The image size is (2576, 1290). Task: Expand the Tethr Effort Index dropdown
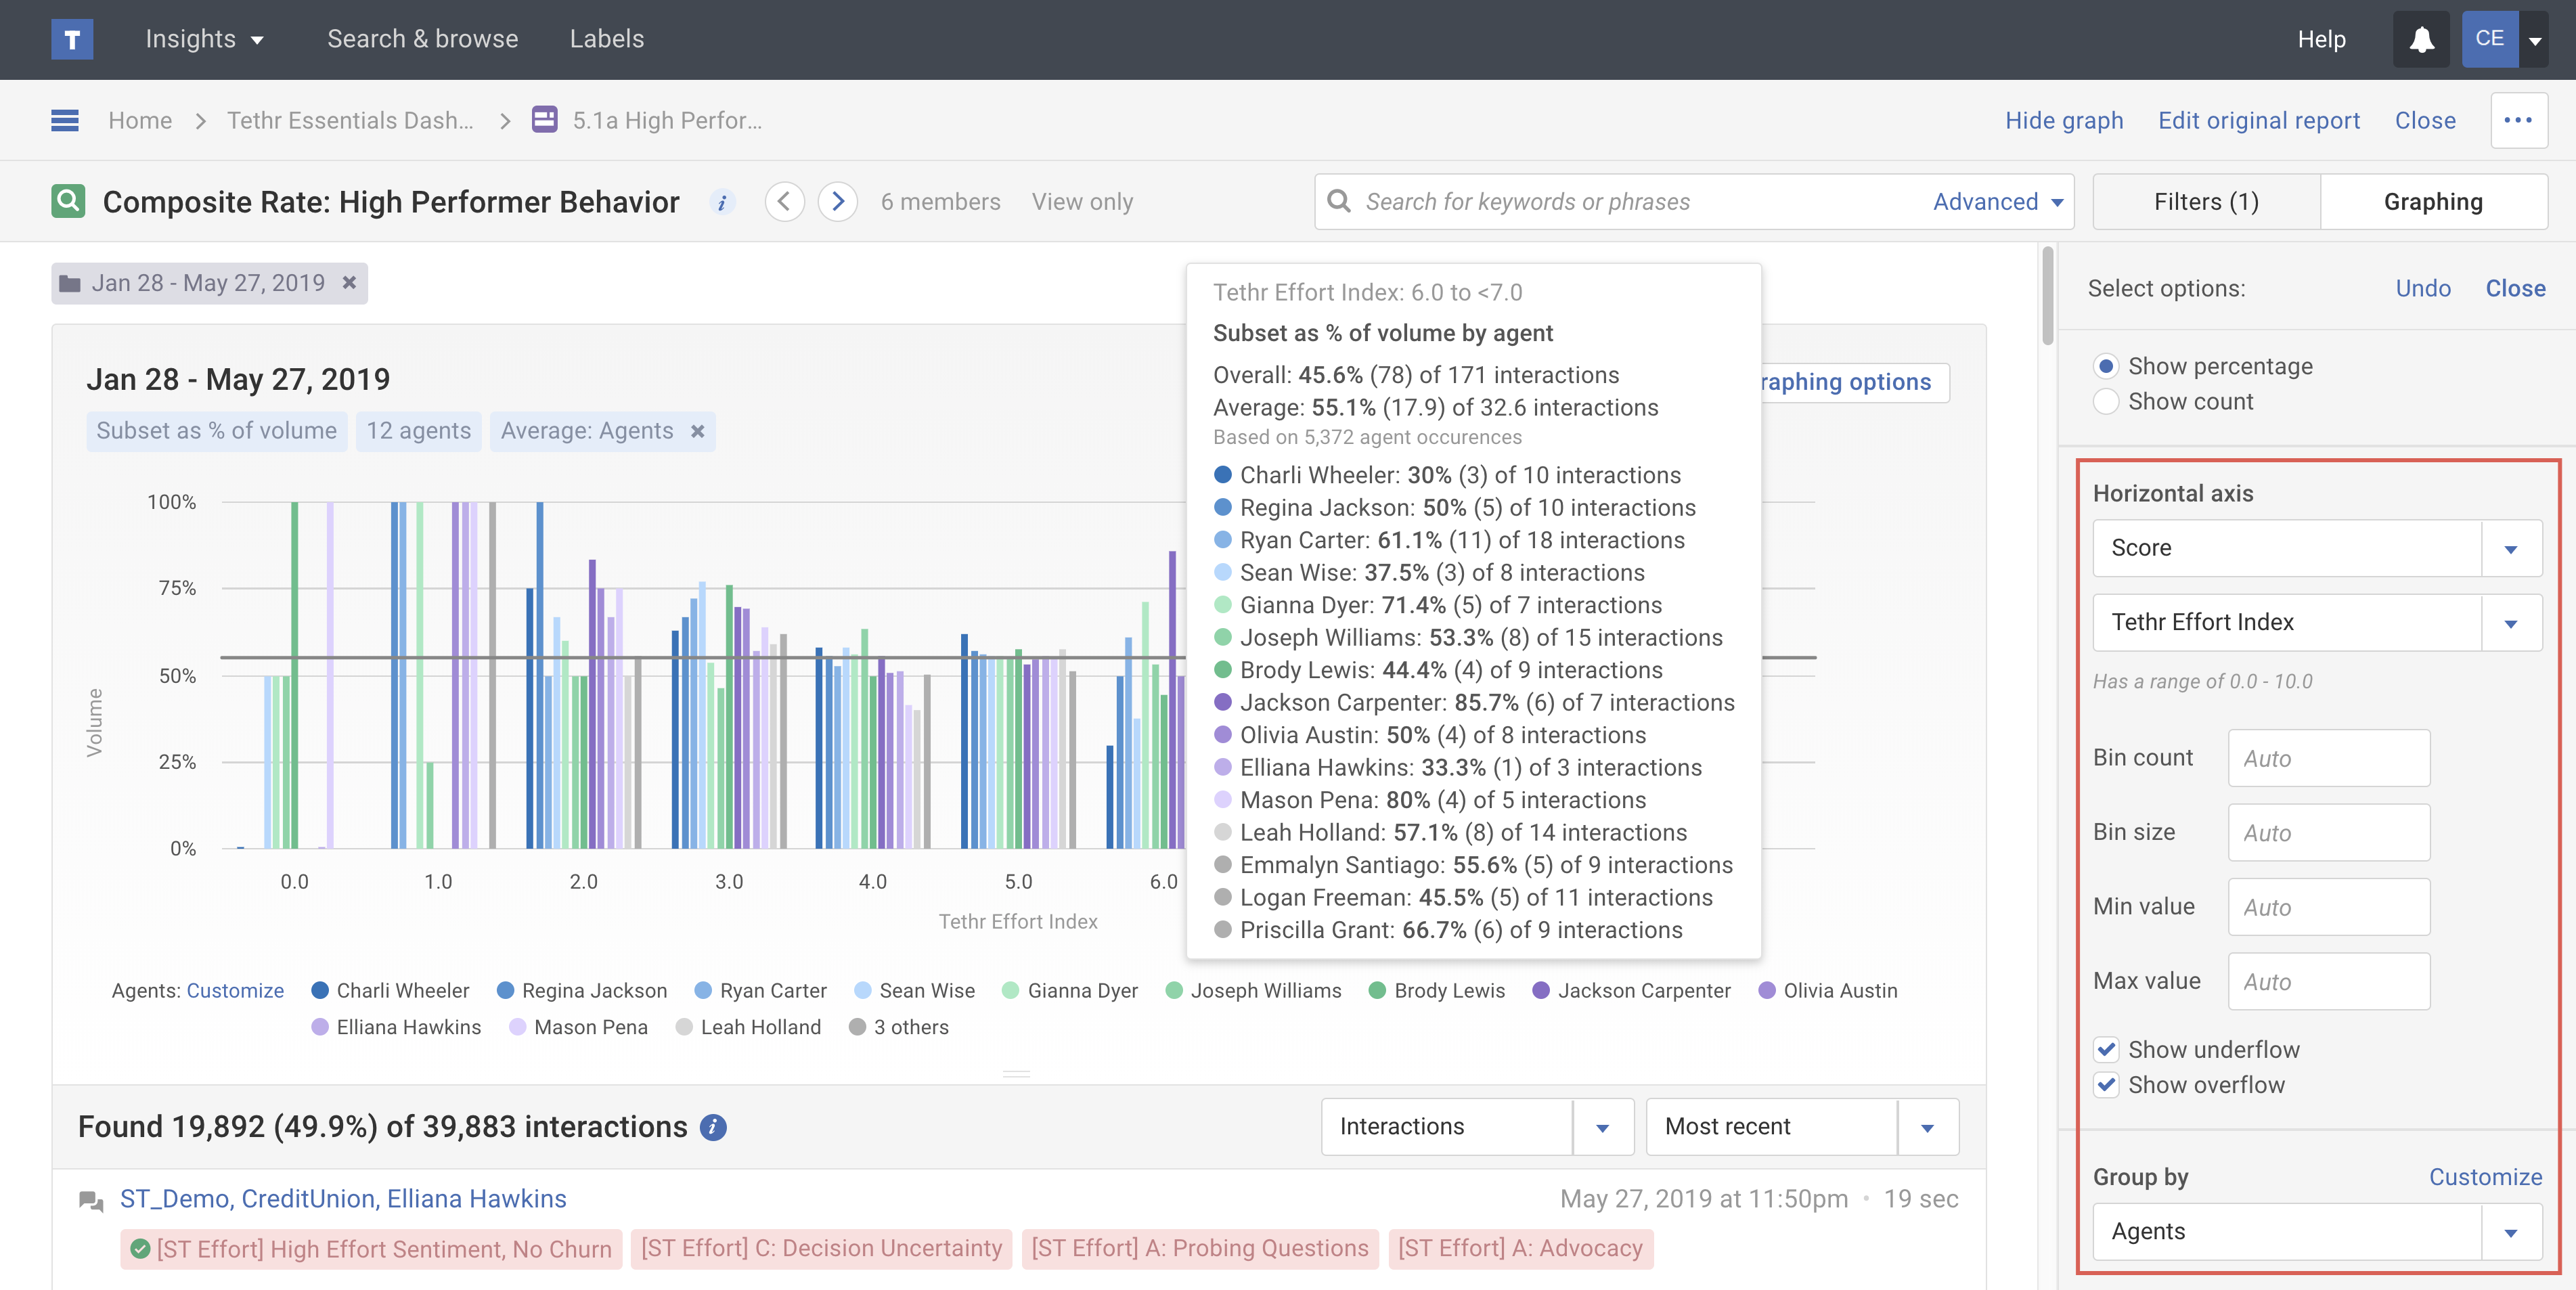(x=2510, y=622)
